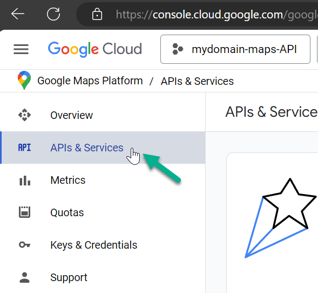Click the Metrics bar chart icon
This screenshot has width=318, height=293.
(25, 181)
